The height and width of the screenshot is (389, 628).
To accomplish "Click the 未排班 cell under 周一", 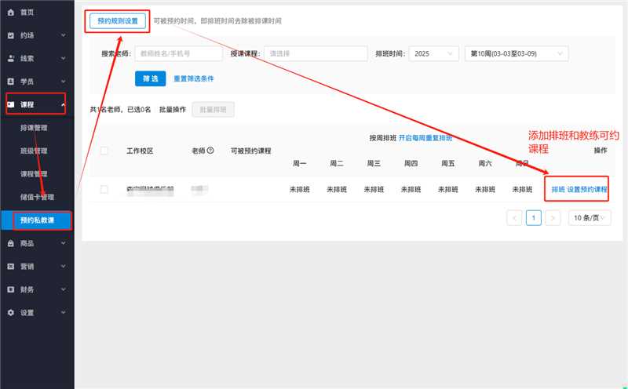I will pos(300,189).
